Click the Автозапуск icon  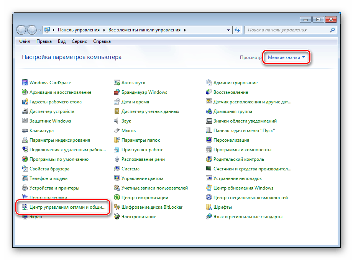point(117,83)
